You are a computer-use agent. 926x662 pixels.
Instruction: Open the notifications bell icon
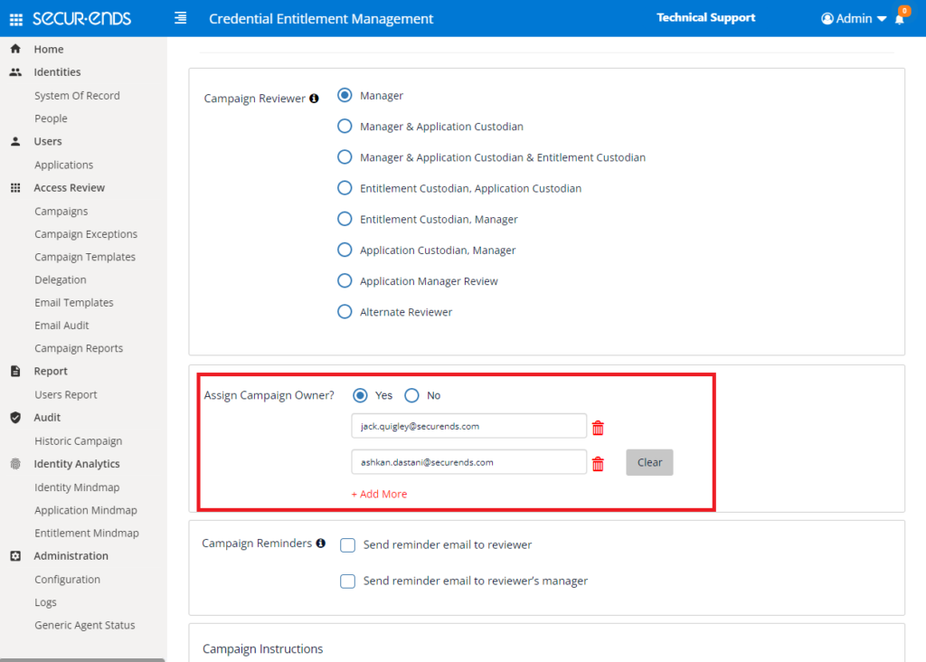click(900, 19)
